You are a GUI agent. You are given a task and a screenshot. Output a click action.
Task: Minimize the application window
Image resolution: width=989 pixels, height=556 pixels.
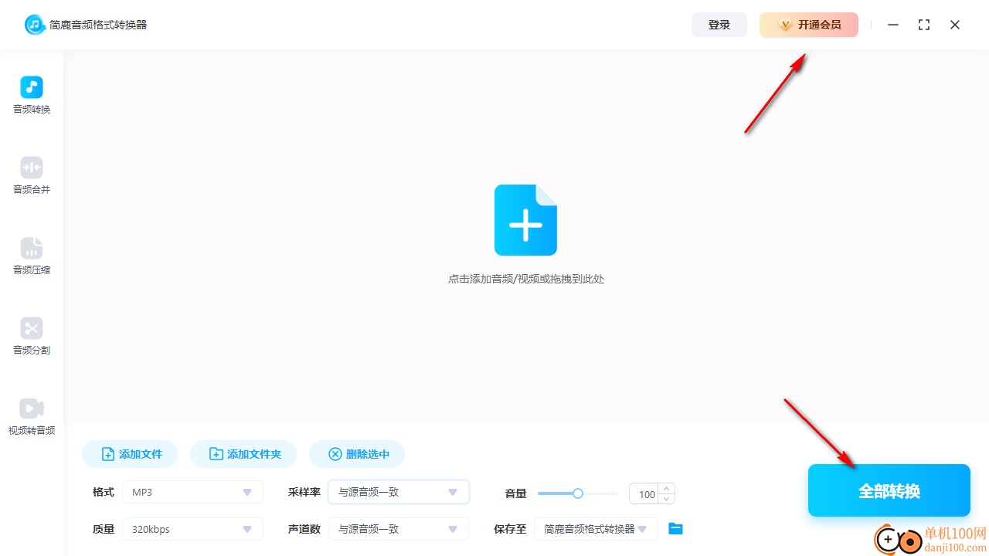(893, 25)
